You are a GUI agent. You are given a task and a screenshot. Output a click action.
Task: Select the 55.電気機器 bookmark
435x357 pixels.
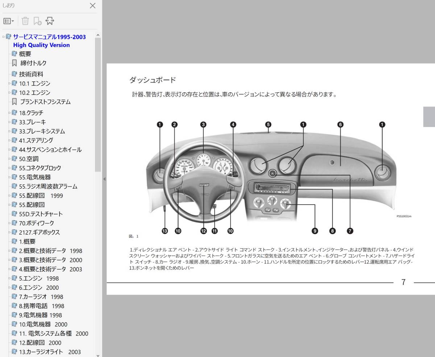pyautogui.click(x=35, y=177)
